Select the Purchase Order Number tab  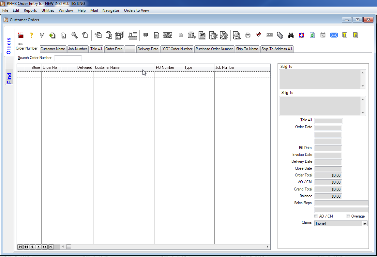click(x=214, y=49)
